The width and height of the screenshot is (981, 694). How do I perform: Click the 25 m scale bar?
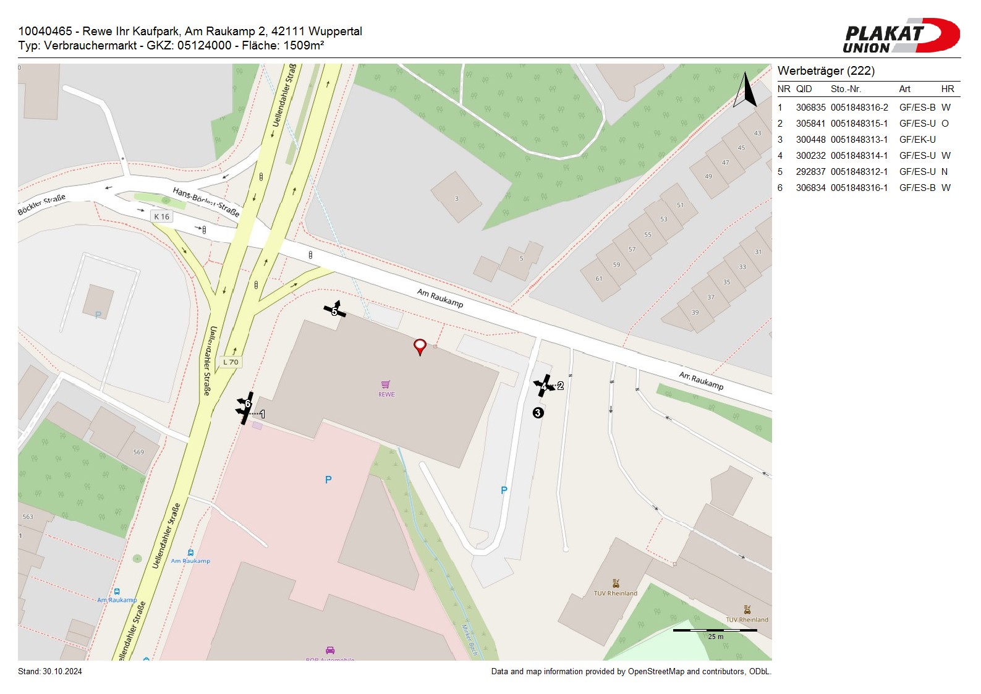(715, 630)
